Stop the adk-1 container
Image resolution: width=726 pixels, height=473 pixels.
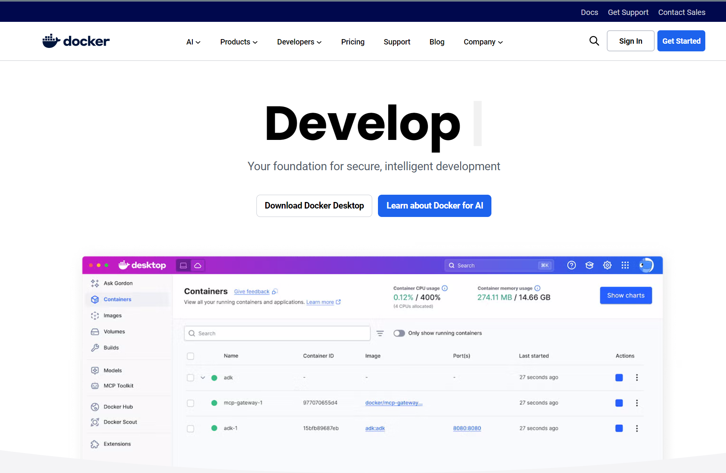pyautogui.click(x=619, y=428)
